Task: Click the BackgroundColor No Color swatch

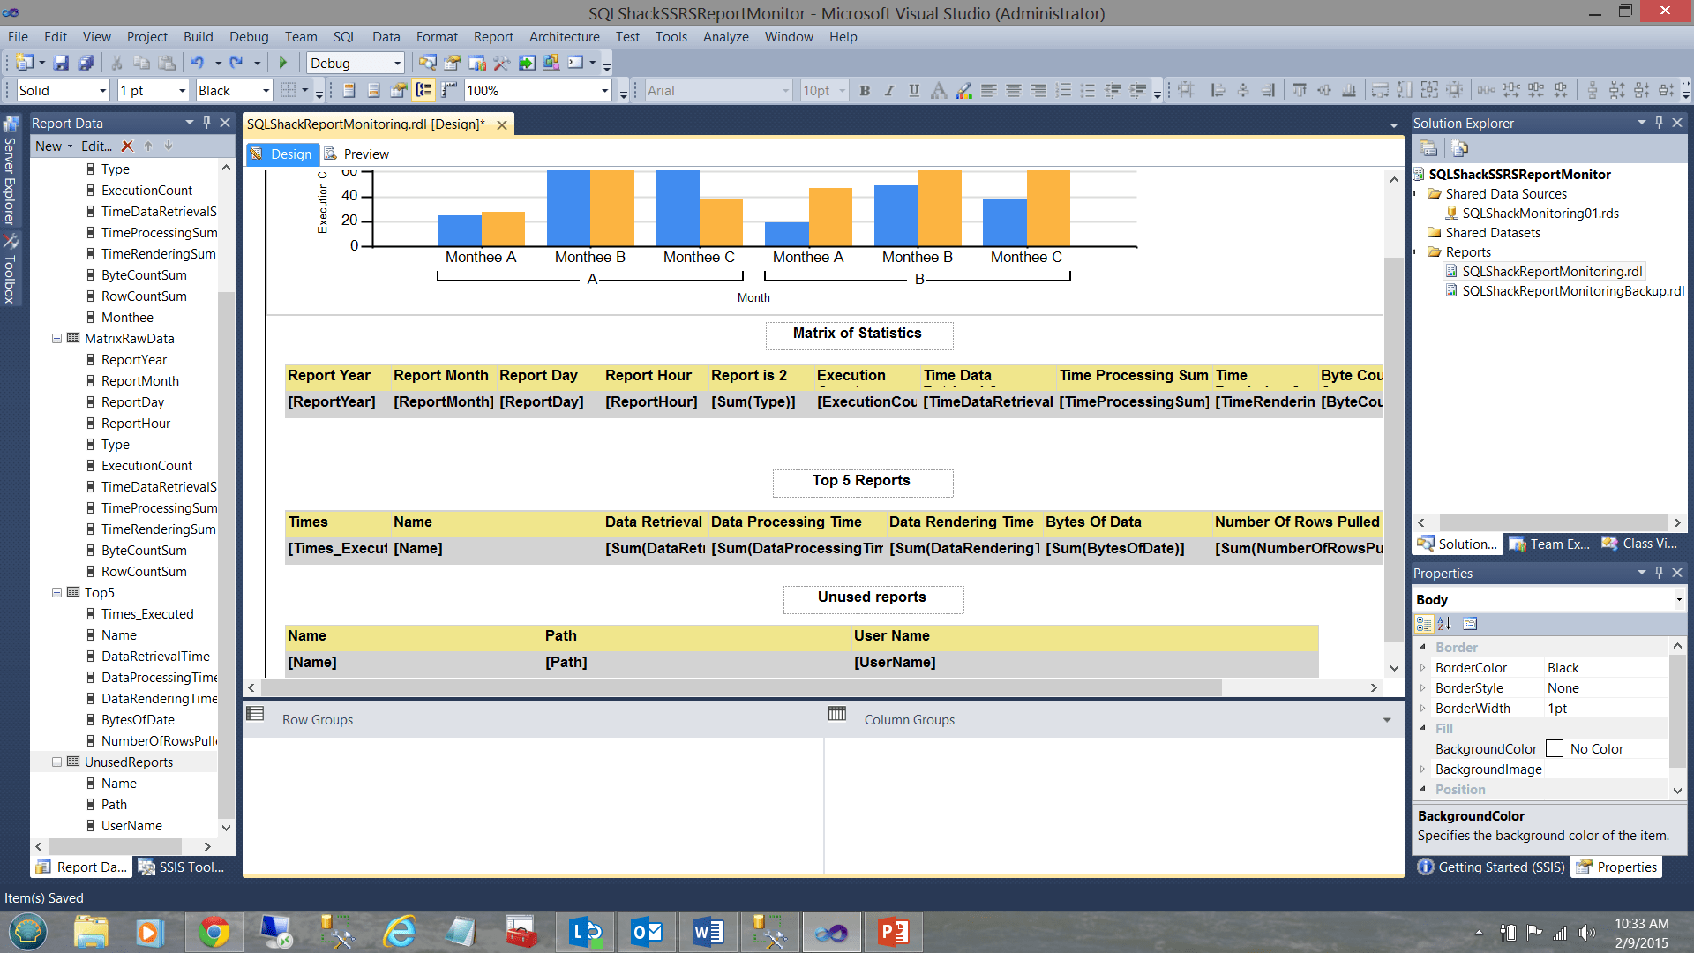Action: (1555, 749)
